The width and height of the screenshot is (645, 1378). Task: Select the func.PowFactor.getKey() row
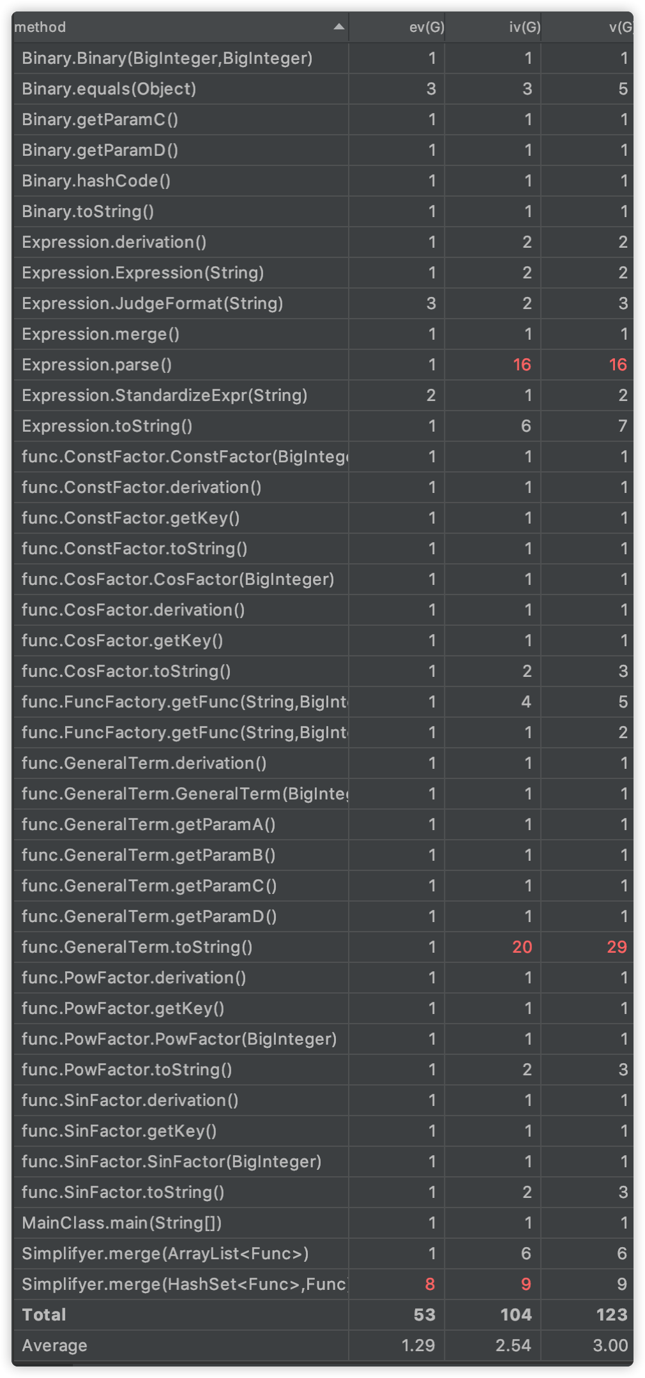(322, 1008)
